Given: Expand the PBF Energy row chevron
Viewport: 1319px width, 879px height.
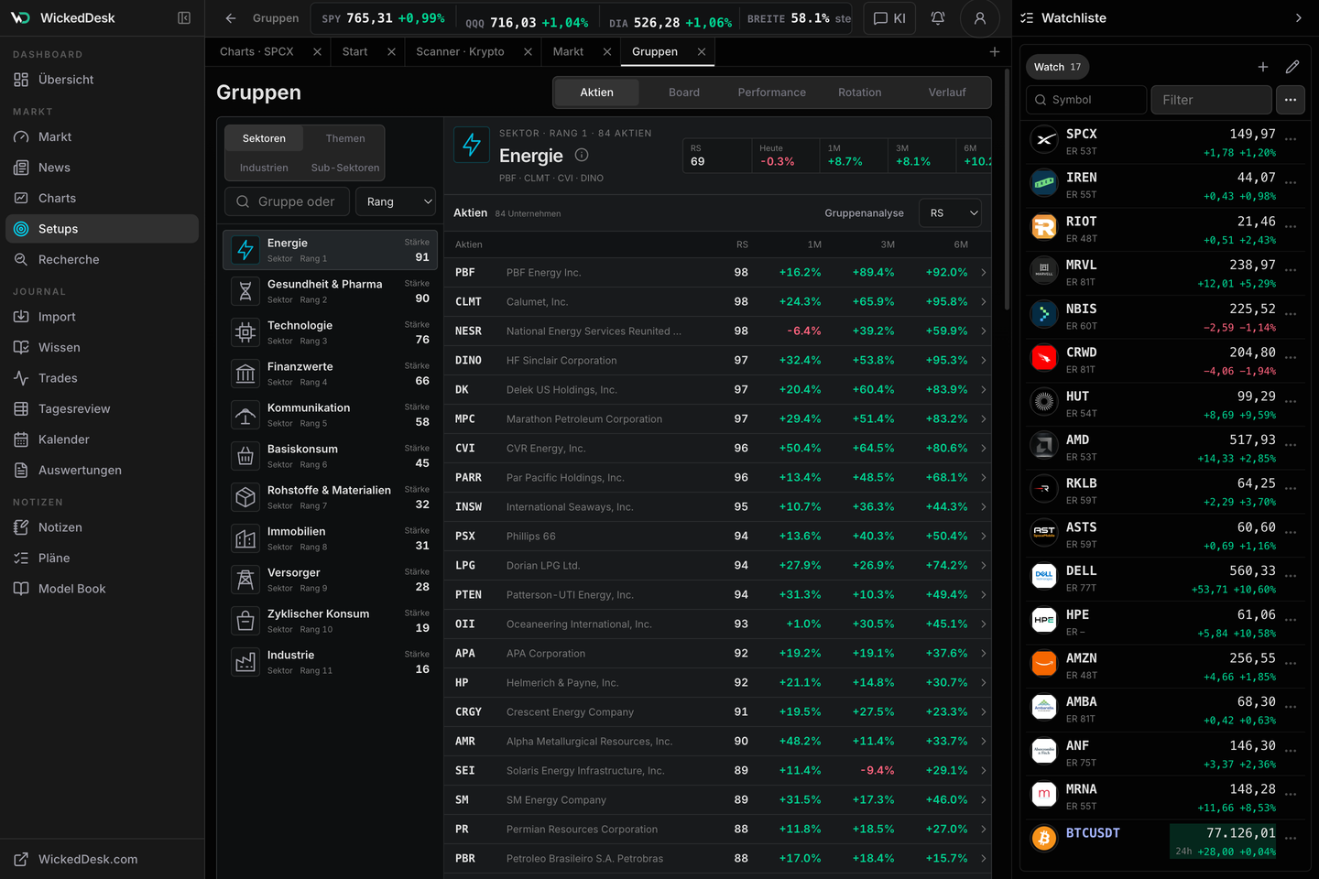Looking at the screenshot, I should pos(984,272).
